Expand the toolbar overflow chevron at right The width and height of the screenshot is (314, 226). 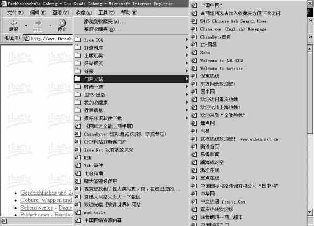[310, 20]
